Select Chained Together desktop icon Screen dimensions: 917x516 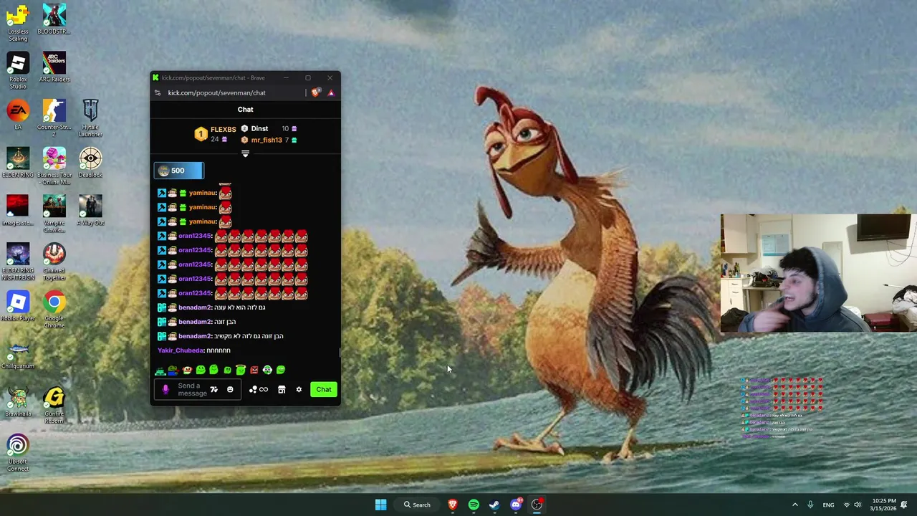click(54, 262)
